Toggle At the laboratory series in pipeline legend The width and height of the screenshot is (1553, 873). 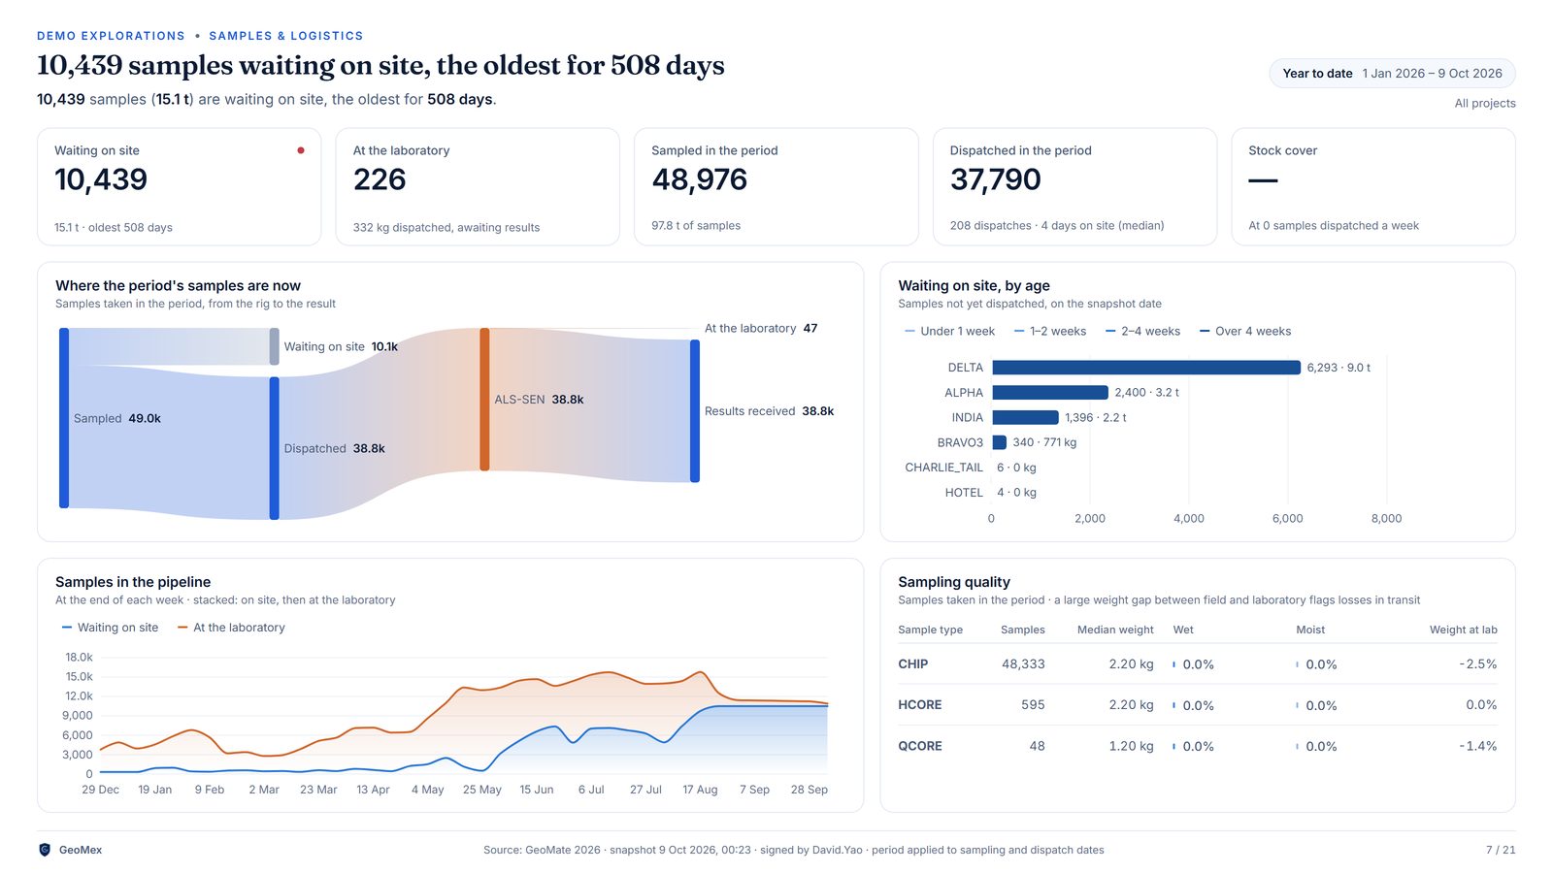(231, 628)
